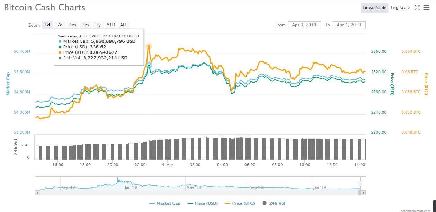This screenshot has width=436, height=212.
Task: Click the Jan '18 navigator label
Action: [131, 187]
